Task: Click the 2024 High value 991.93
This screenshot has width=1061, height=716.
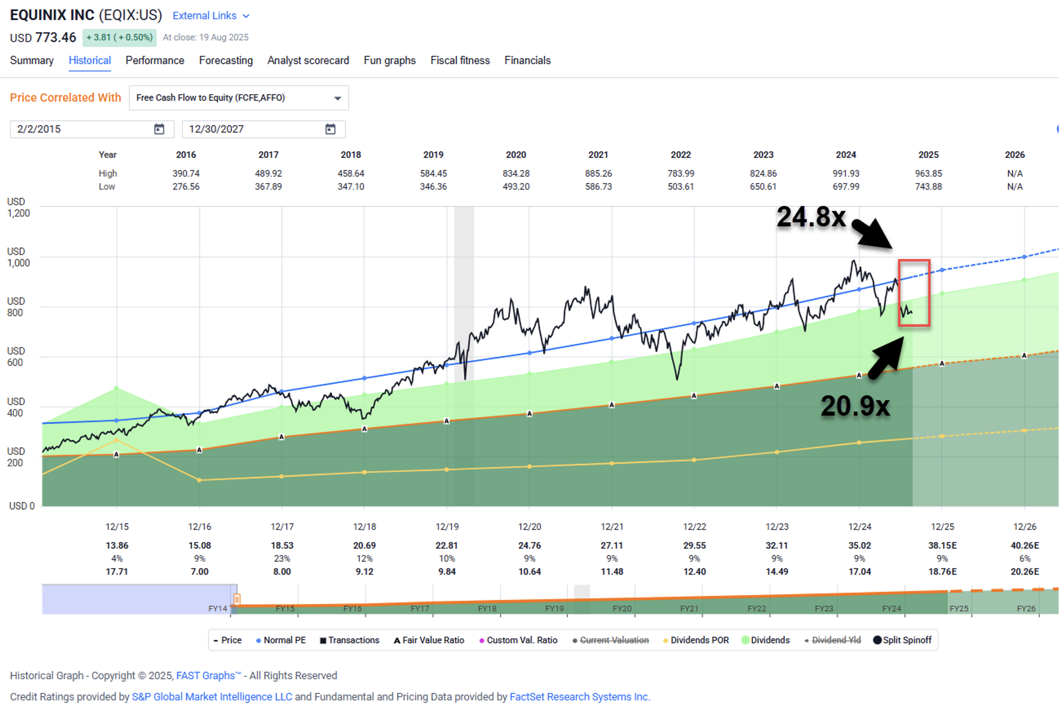Action: click(846, 174)
